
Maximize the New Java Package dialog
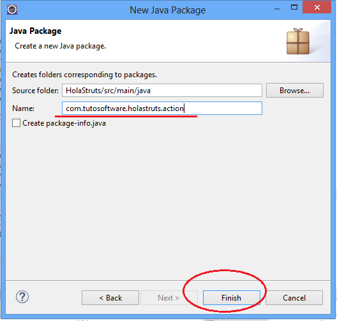pyautogui.click(x=294, y=8)
